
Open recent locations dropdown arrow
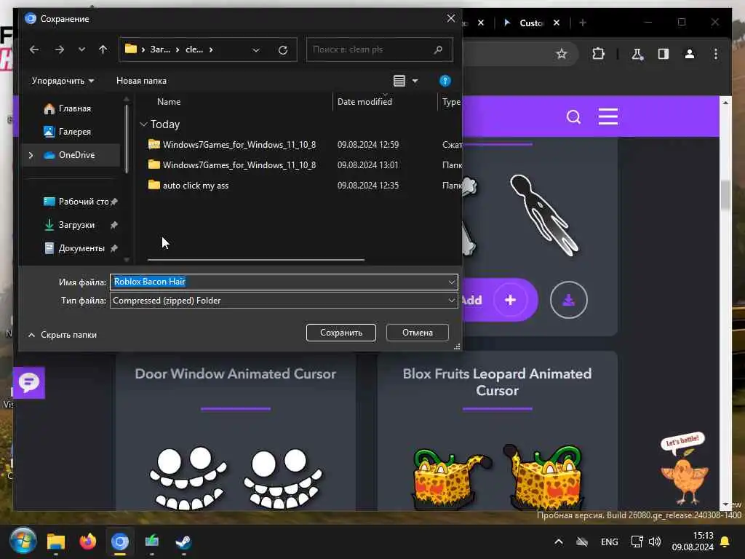tap(81, 49)
